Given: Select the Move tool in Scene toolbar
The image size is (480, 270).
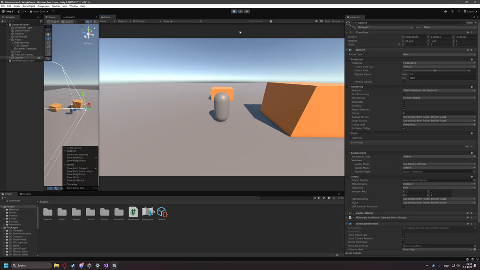Looking at the screenshot, I should coord(49,38).
